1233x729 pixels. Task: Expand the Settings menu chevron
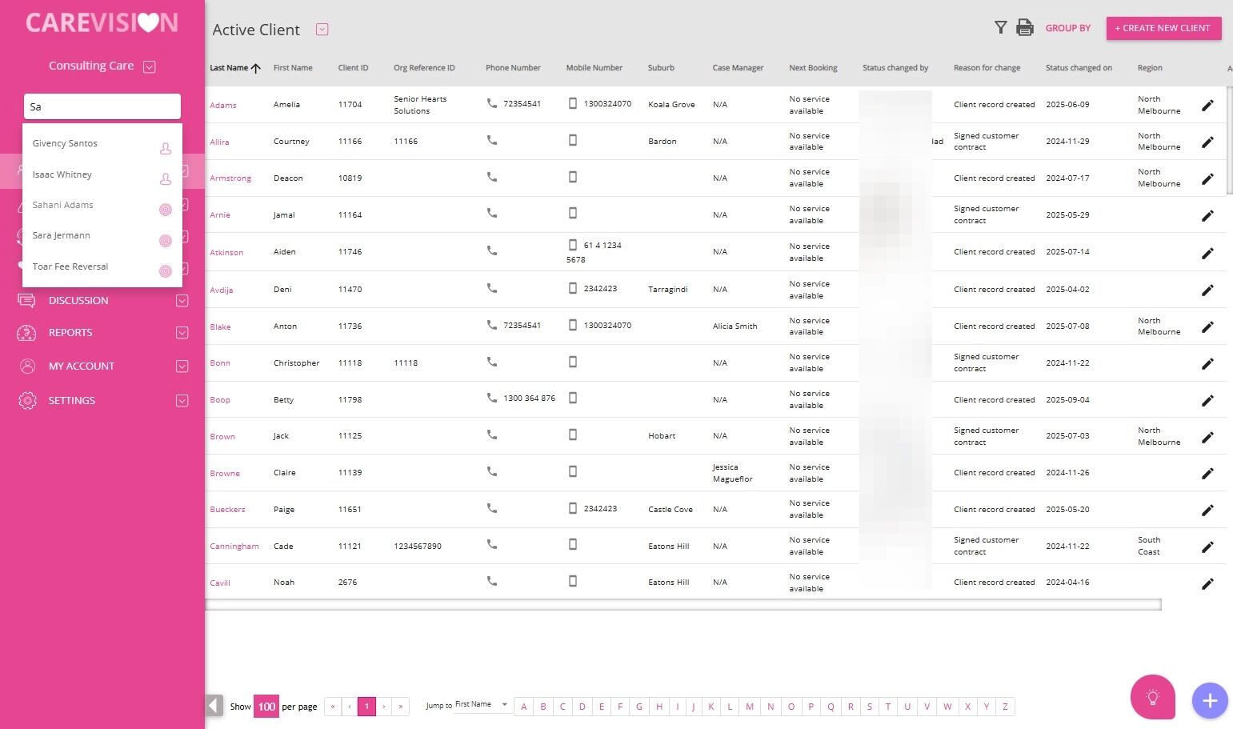click(182, 401)
